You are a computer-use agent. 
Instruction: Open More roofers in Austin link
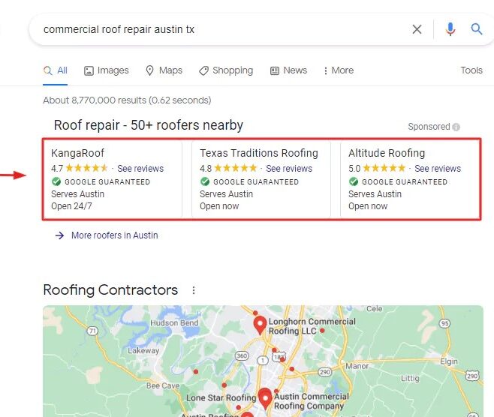click(x=114, y=235)
